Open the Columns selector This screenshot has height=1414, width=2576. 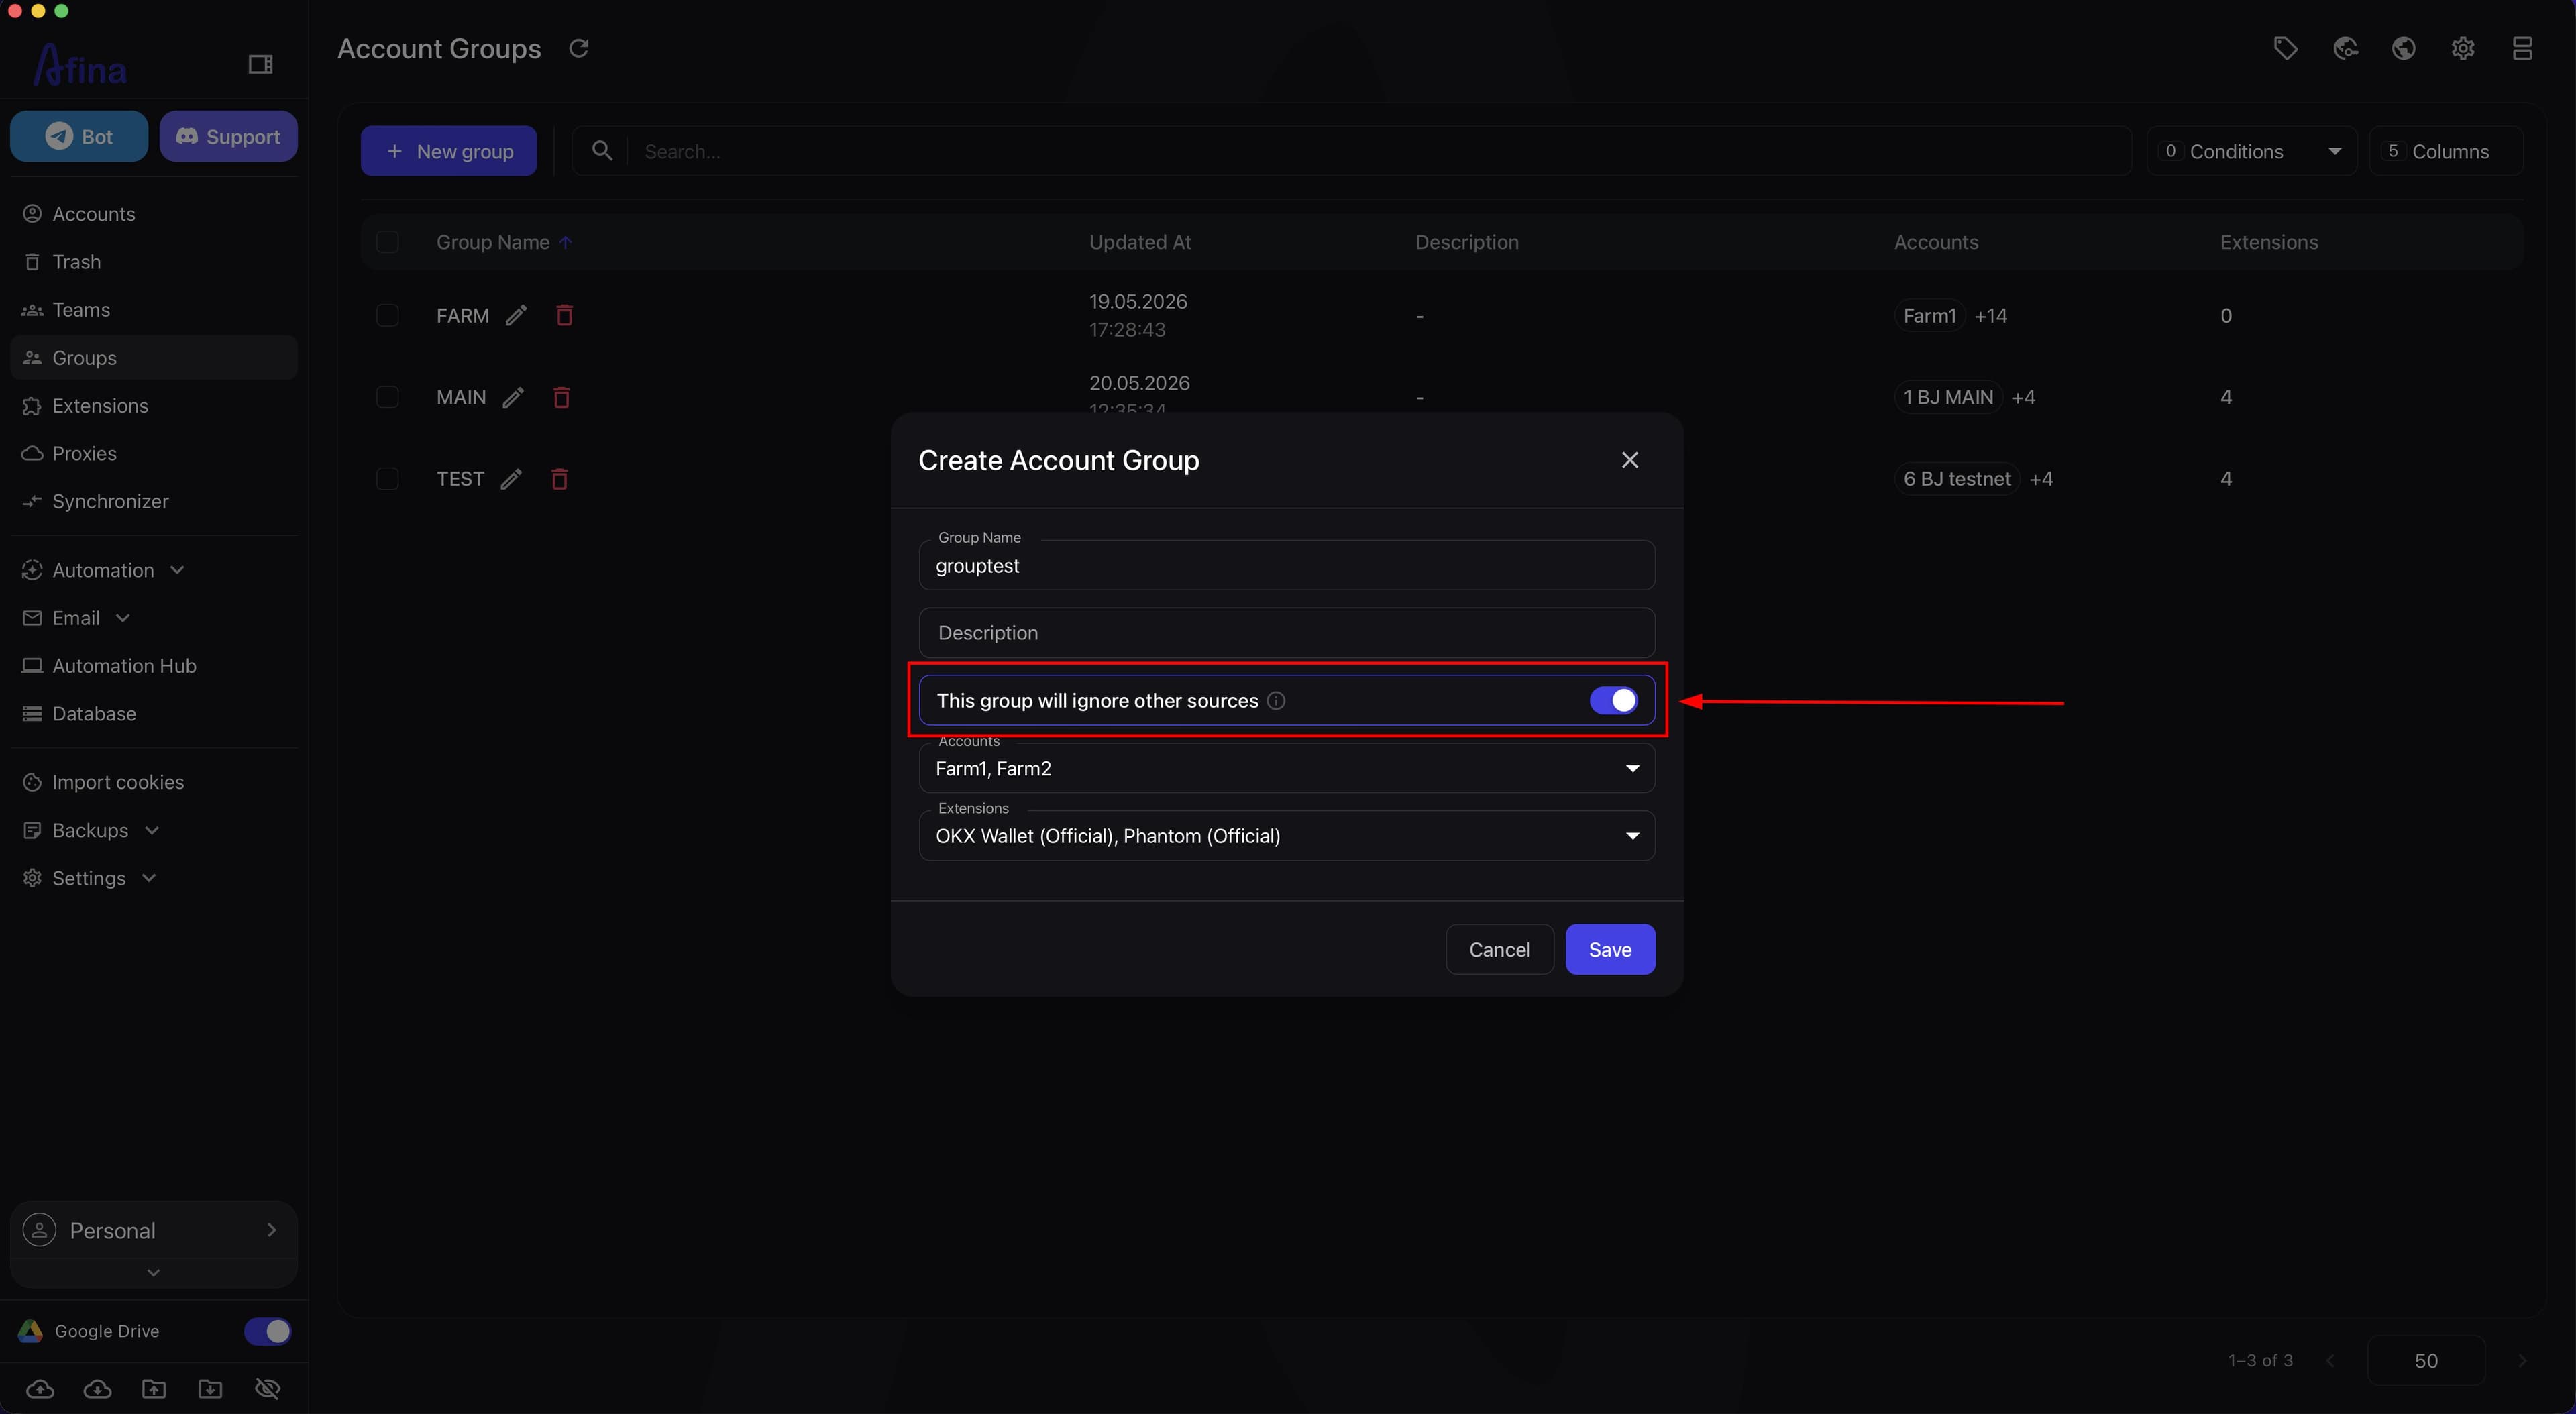click(x=2446, y=151)
